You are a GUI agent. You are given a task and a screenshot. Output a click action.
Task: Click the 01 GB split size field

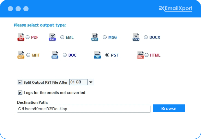point(78,82)
